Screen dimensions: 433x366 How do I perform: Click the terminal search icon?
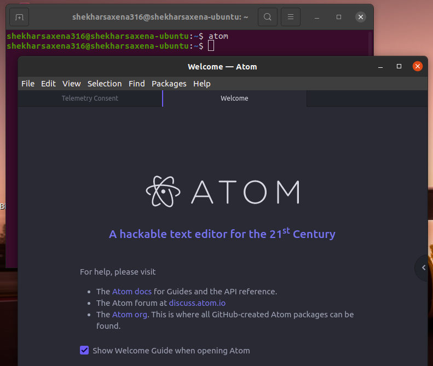pyautogui.click(x=267, y=17)
